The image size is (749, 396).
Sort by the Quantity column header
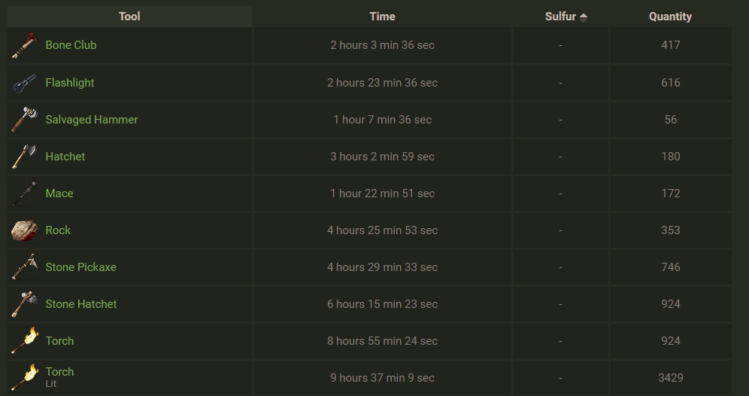point(670,17)
